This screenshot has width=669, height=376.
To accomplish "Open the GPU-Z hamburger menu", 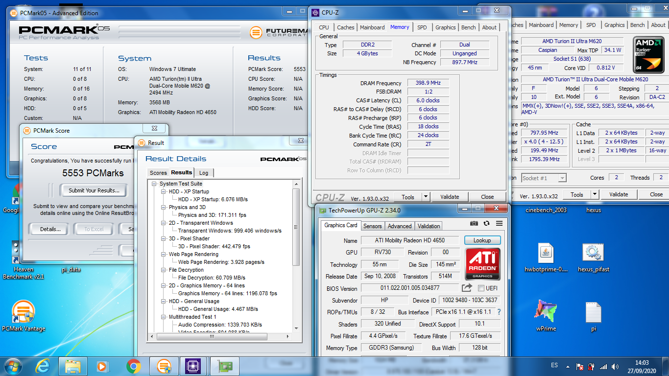I will (x=499, y=223).
